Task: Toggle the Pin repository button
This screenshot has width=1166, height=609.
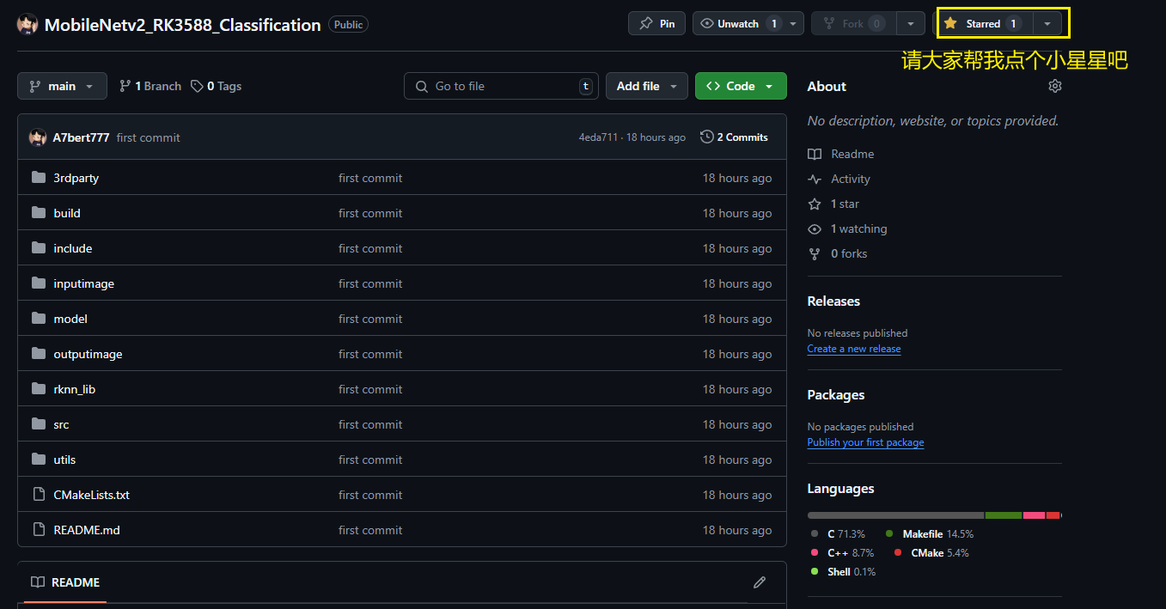Action: 656,24
